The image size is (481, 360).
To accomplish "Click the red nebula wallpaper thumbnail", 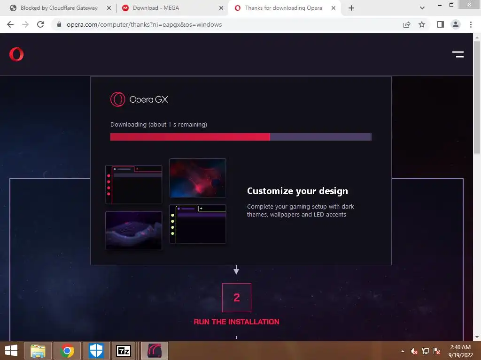I will (x=198, y=178).
